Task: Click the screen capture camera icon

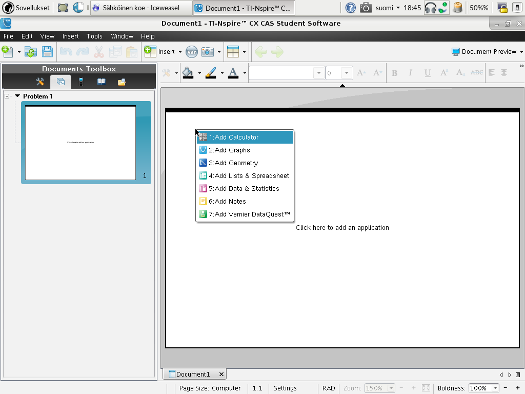Action: [208, 52]
